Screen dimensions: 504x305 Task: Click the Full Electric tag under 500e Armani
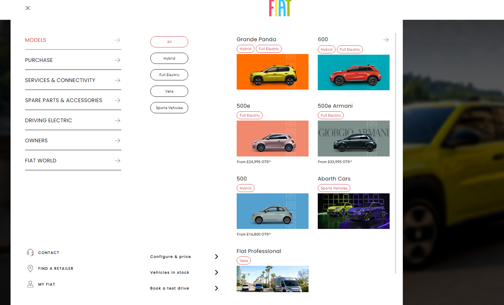[x=331, y=115]
